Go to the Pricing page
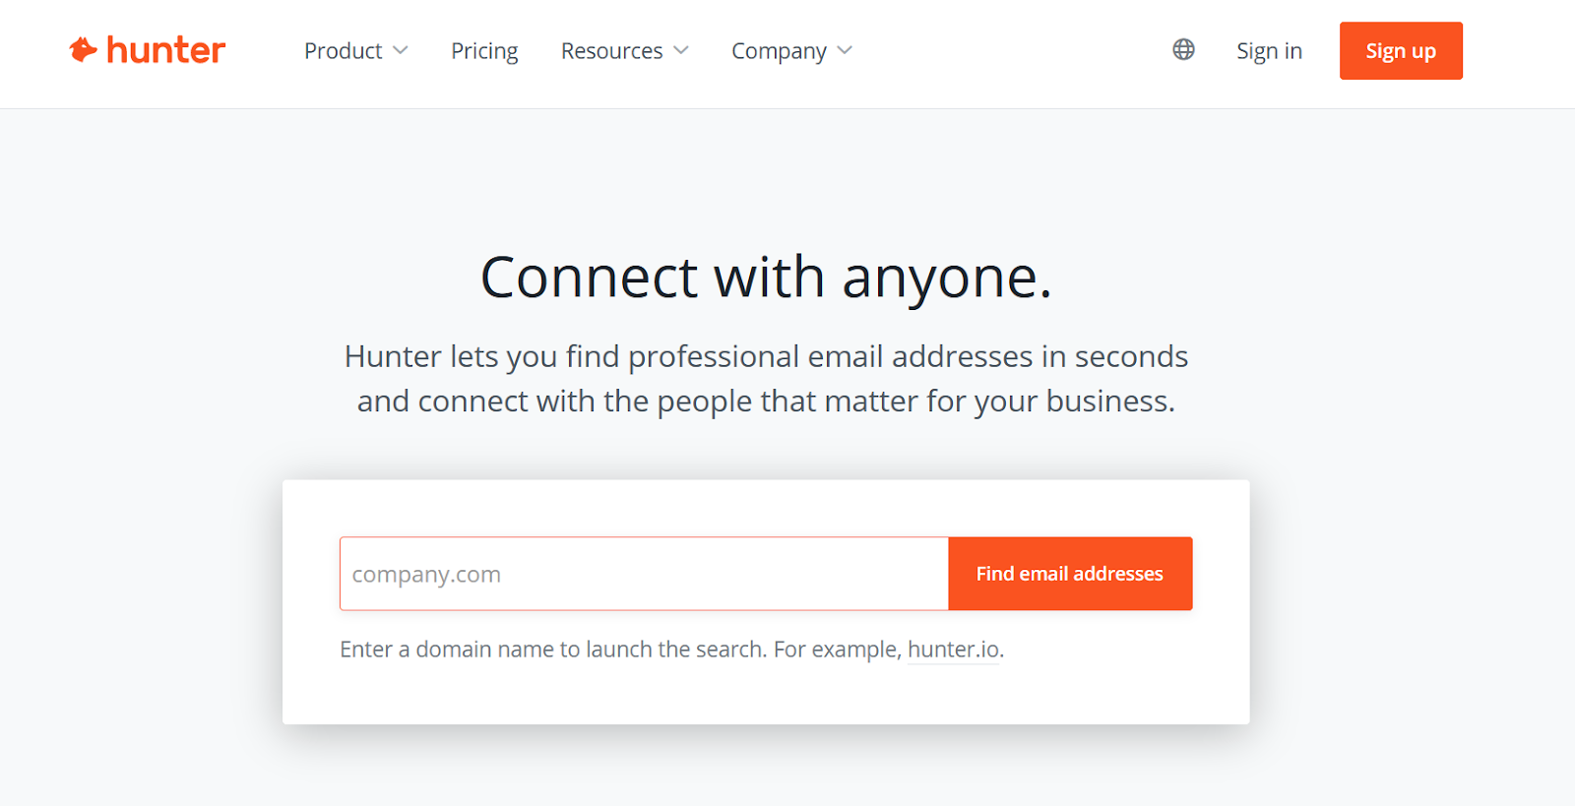The width and height of the screenshot is (1575, 806). point(484,50)
